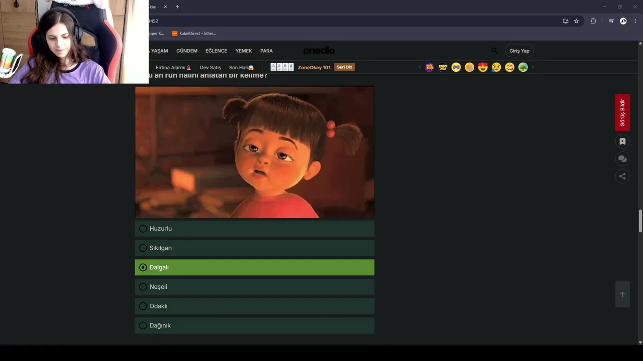Image resolution: width=643 pixels, height=361 pixels.
Task: Click the Görüş Bildir feedback tab
Action: pos(622,112)
